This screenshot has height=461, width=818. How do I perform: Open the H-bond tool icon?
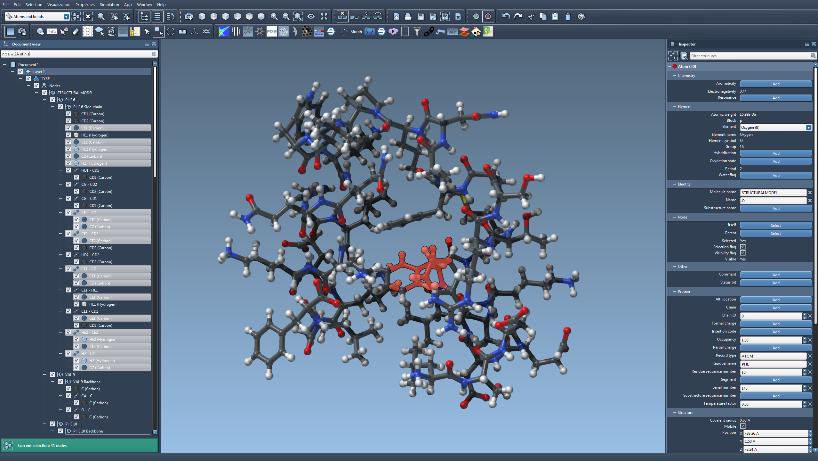(x=319, y=31)
